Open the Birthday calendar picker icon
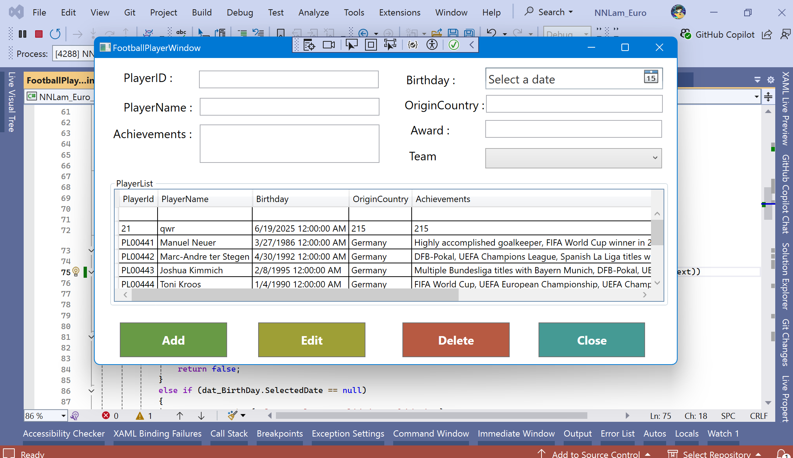The height and width of the screenshot is (458, 793). [651, 76]
